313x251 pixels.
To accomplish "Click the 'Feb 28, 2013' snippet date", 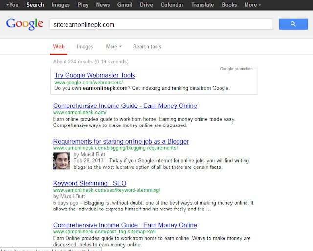I will [x=88, y=161].
